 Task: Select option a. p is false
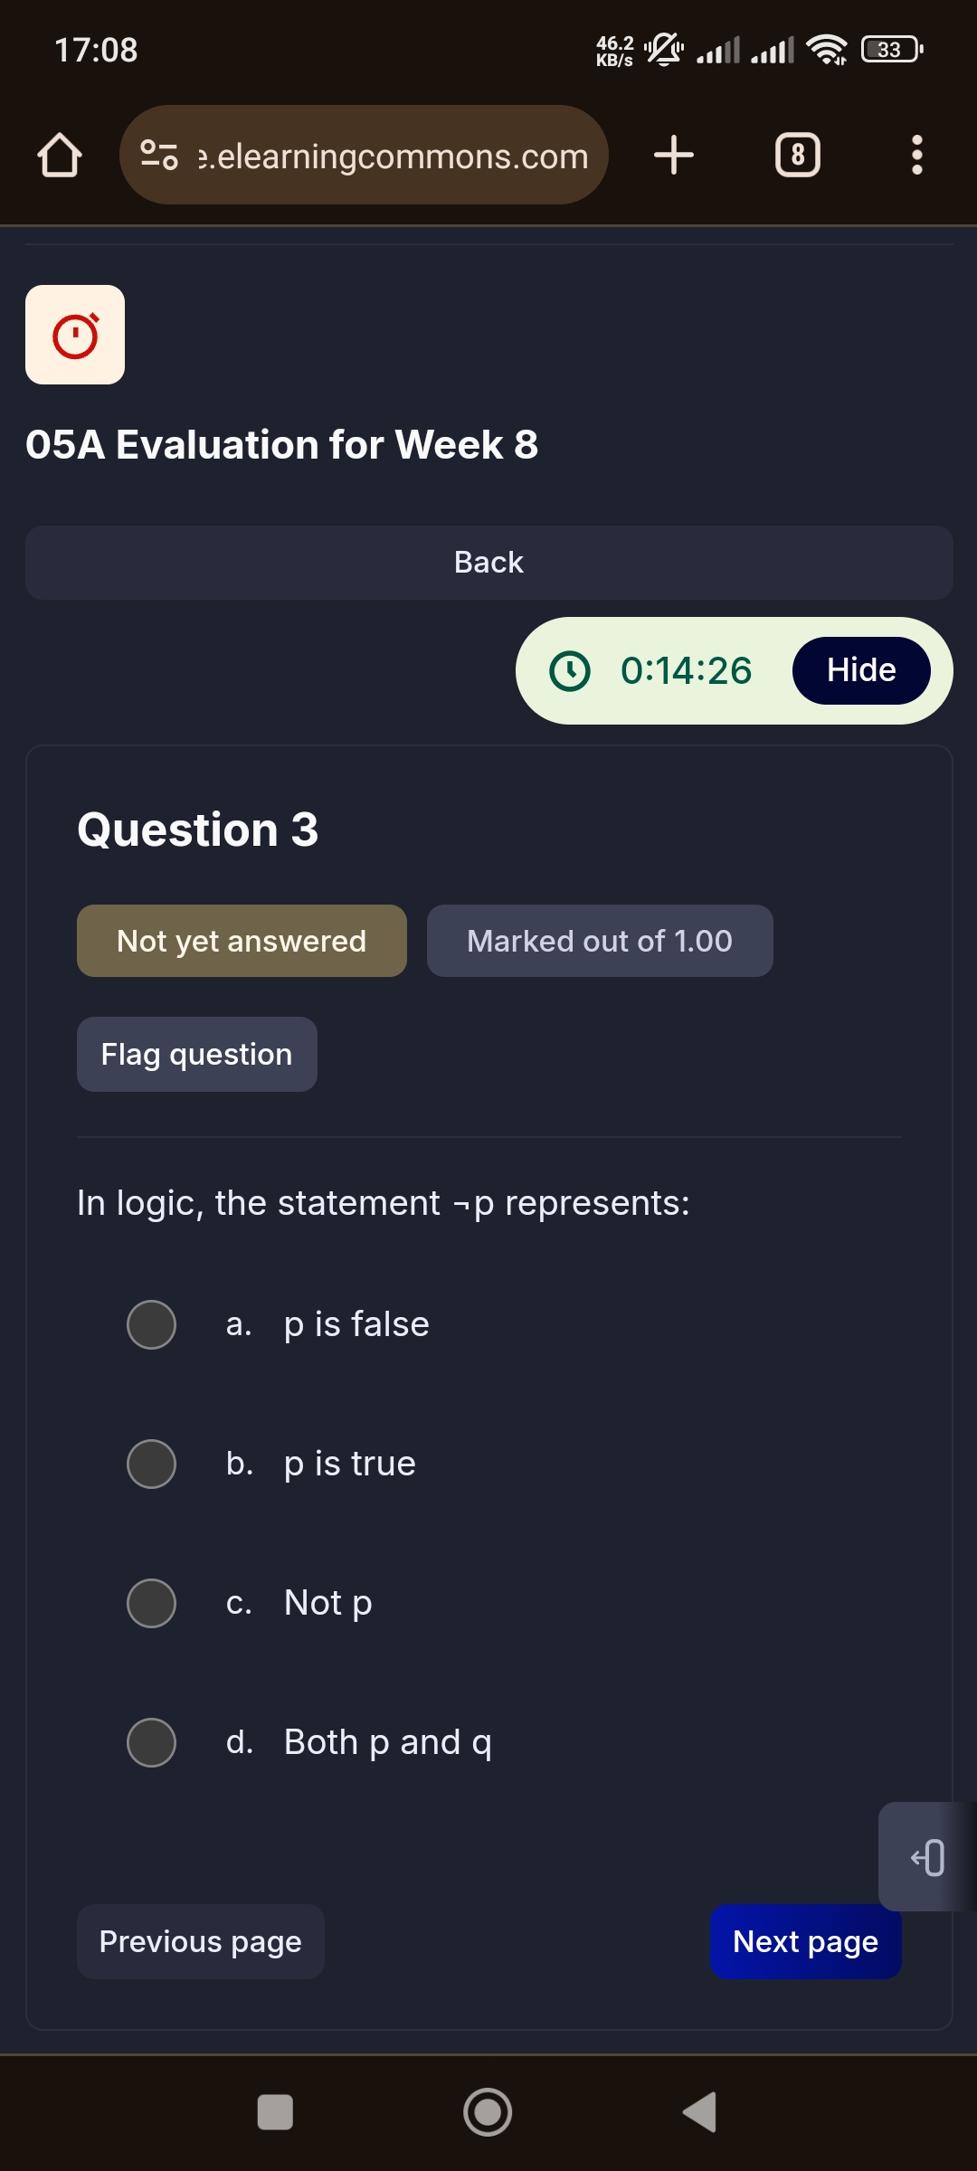151,1324
